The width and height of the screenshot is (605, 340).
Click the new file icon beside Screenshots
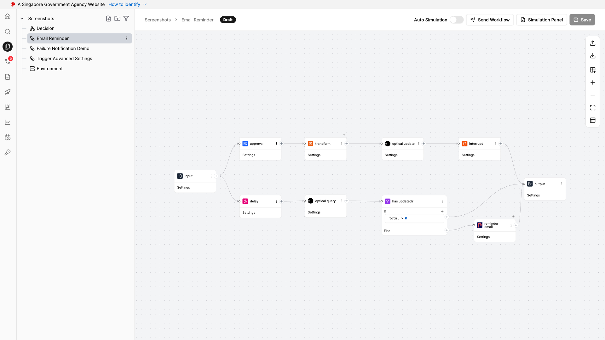[108, 19]
